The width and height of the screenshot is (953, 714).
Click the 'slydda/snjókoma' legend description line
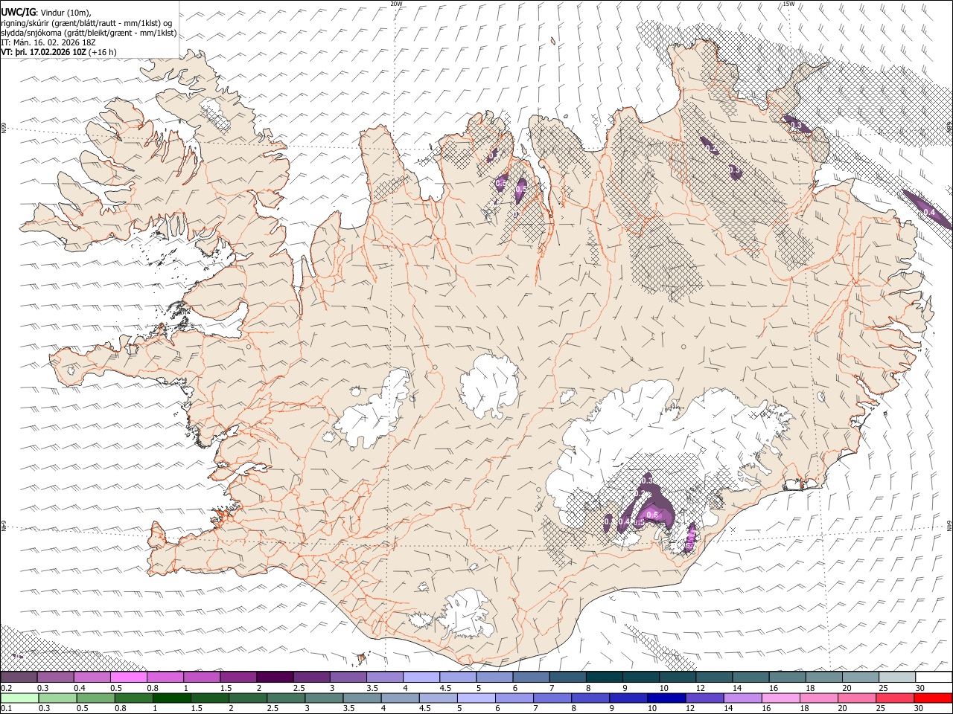pos(89,33)
